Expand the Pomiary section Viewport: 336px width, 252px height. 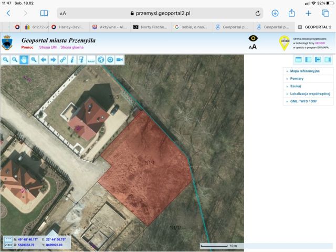tap(298, 78)
